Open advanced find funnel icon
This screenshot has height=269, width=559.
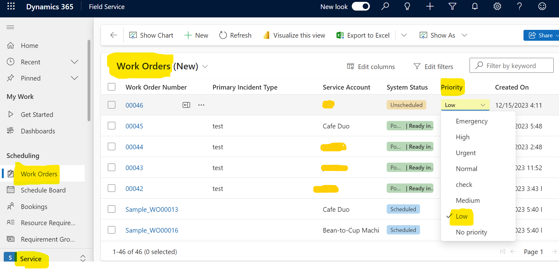point(452,6)
